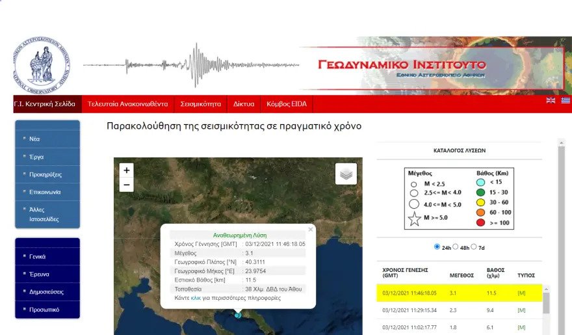572x335 pixels.
Task: Zoom out on the seismicity map
Action: tap(127, 185)
